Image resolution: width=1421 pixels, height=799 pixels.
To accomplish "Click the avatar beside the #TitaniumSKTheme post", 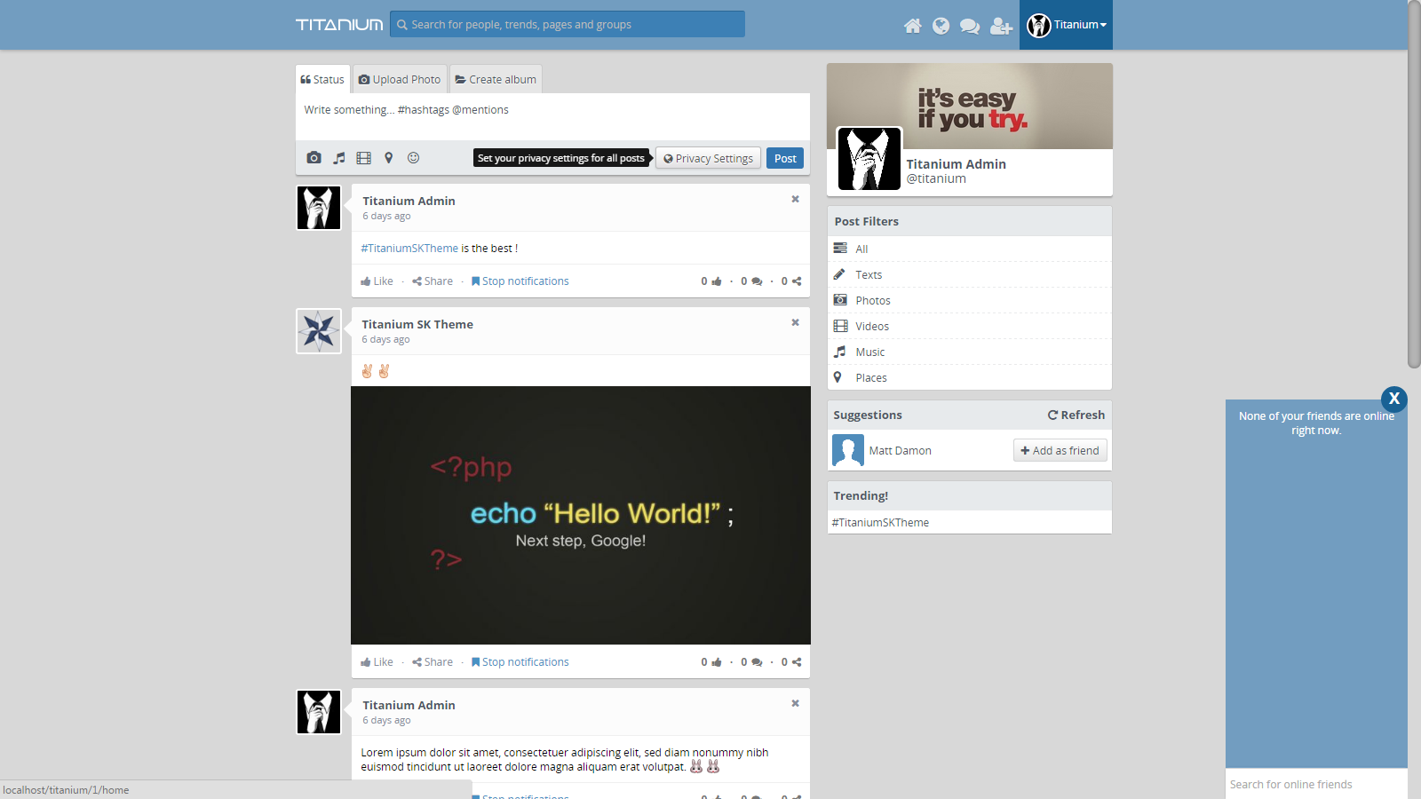I will point(319,208).
